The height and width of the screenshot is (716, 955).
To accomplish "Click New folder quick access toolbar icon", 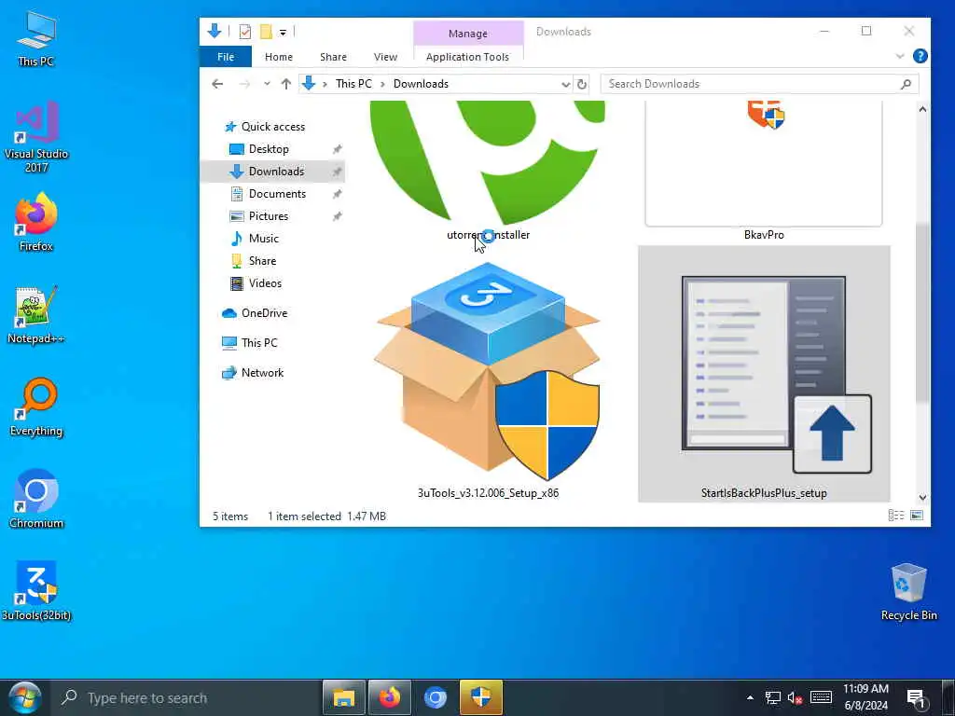I will 266,32.
